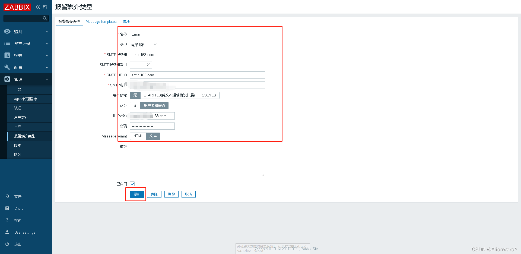The width and height of the screenshot is (521, 254).
Task: Click the chart icon for 报表
Action: coord(7,55)
